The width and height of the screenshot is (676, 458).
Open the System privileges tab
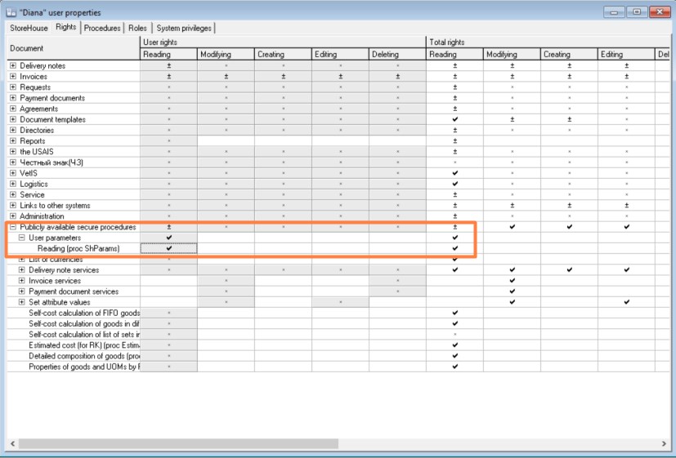(x=184, y=28)
